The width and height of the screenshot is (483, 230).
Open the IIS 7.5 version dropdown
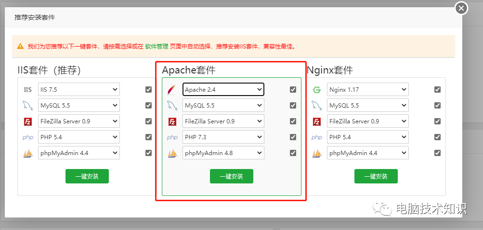click(x=79, y=89)
